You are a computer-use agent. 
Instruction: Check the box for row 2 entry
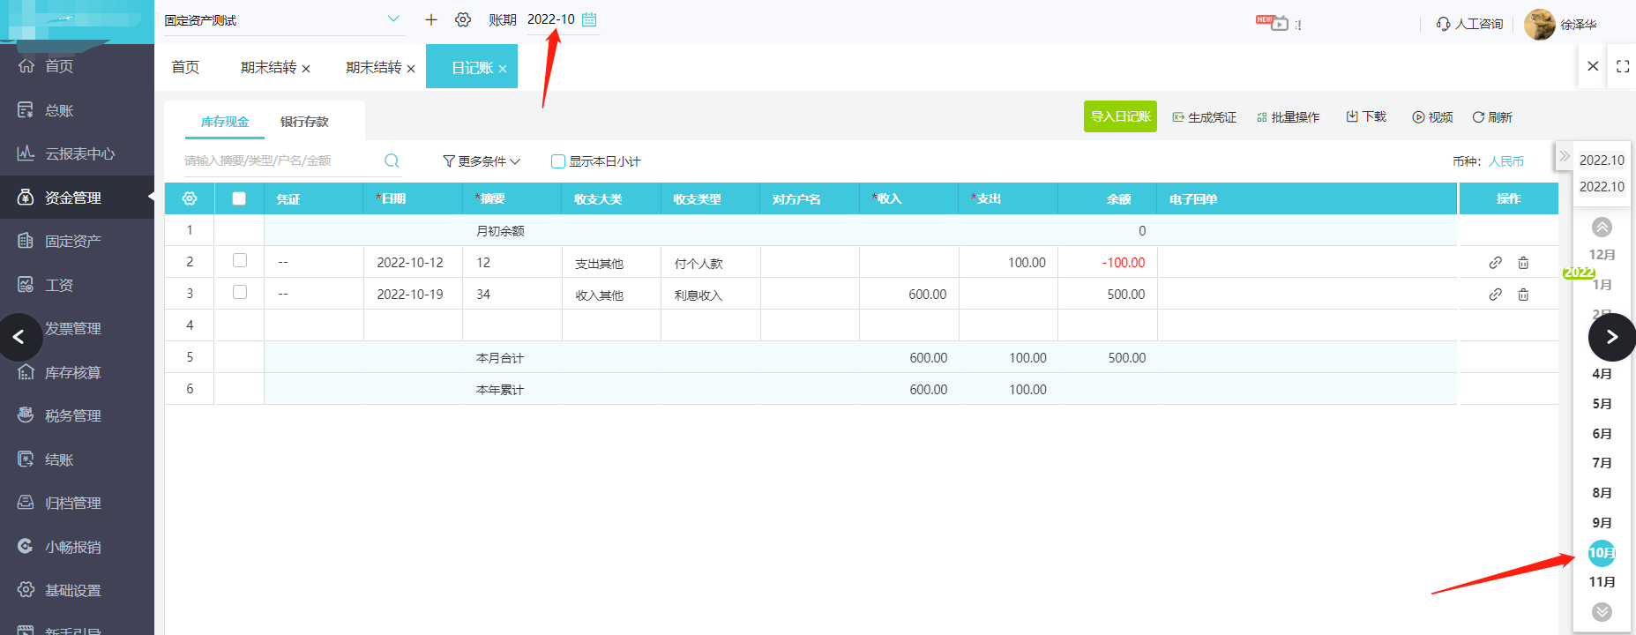pos(240,261)
